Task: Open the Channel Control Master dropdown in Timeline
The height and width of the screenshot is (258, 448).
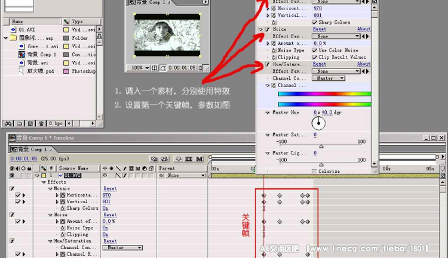Action: (123, 247)
